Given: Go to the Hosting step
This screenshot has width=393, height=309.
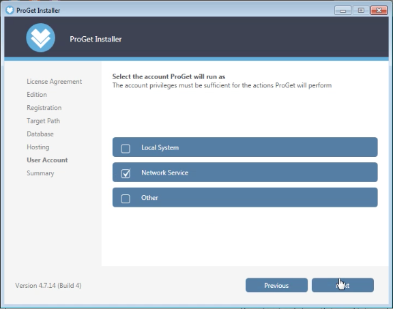Looking at the screenshot, I should (38, 147).
